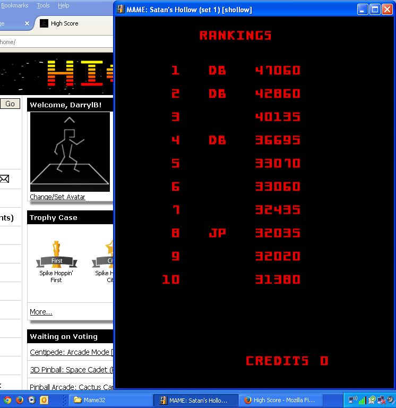Open the Tools menu in Firefox
The image size is (396, 408).
point(43,5)
